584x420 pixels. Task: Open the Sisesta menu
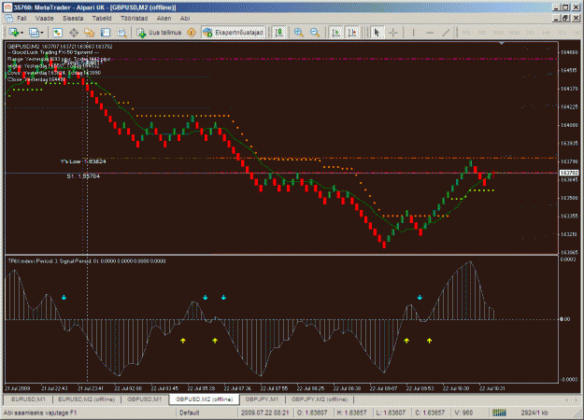click(x=73, y=19)
